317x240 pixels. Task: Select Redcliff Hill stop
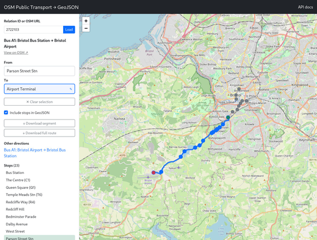(40, 209)
